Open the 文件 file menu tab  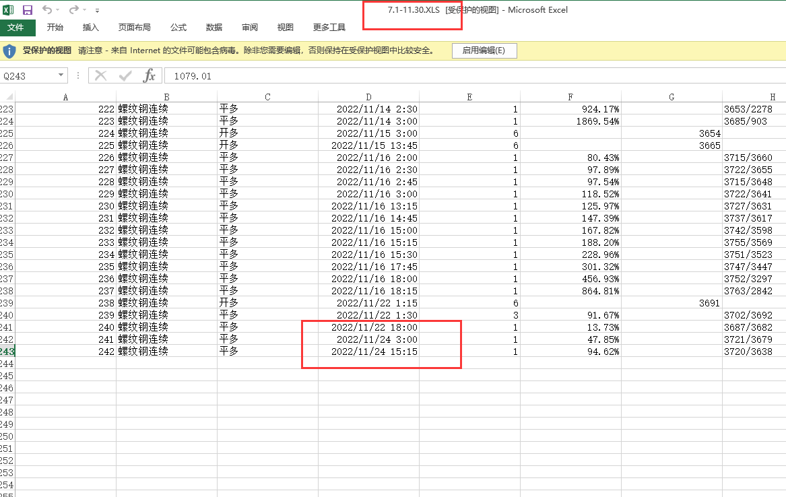pyautogui.click(x=18, y=28)
